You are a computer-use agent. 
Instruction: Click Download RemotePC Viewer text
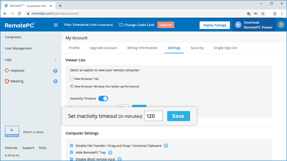coord(258,25)
